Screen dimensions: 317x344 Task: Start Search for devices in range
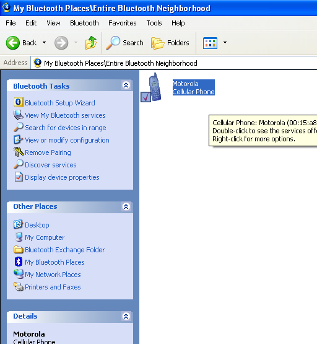click(x=66, y=128)
